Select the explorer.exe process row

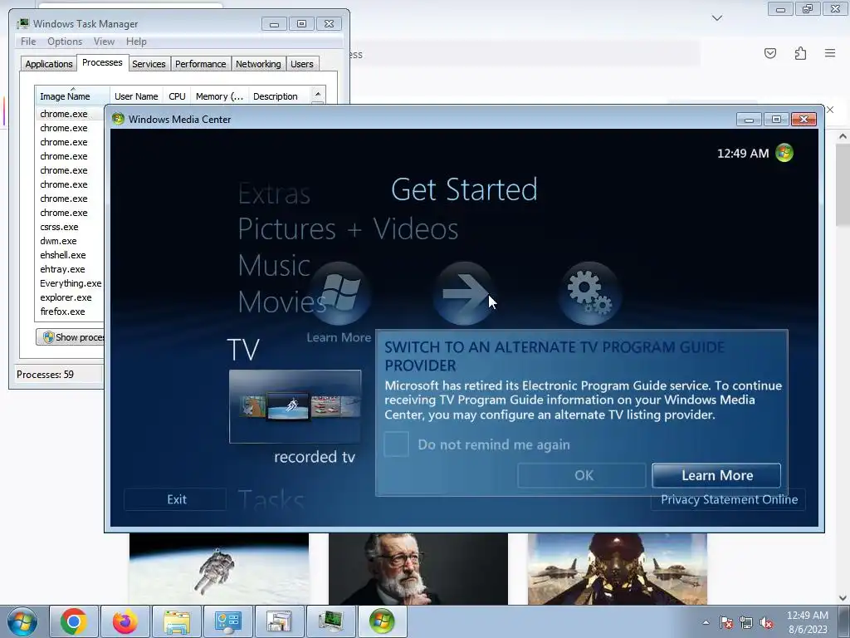click(x=70, y=297)
